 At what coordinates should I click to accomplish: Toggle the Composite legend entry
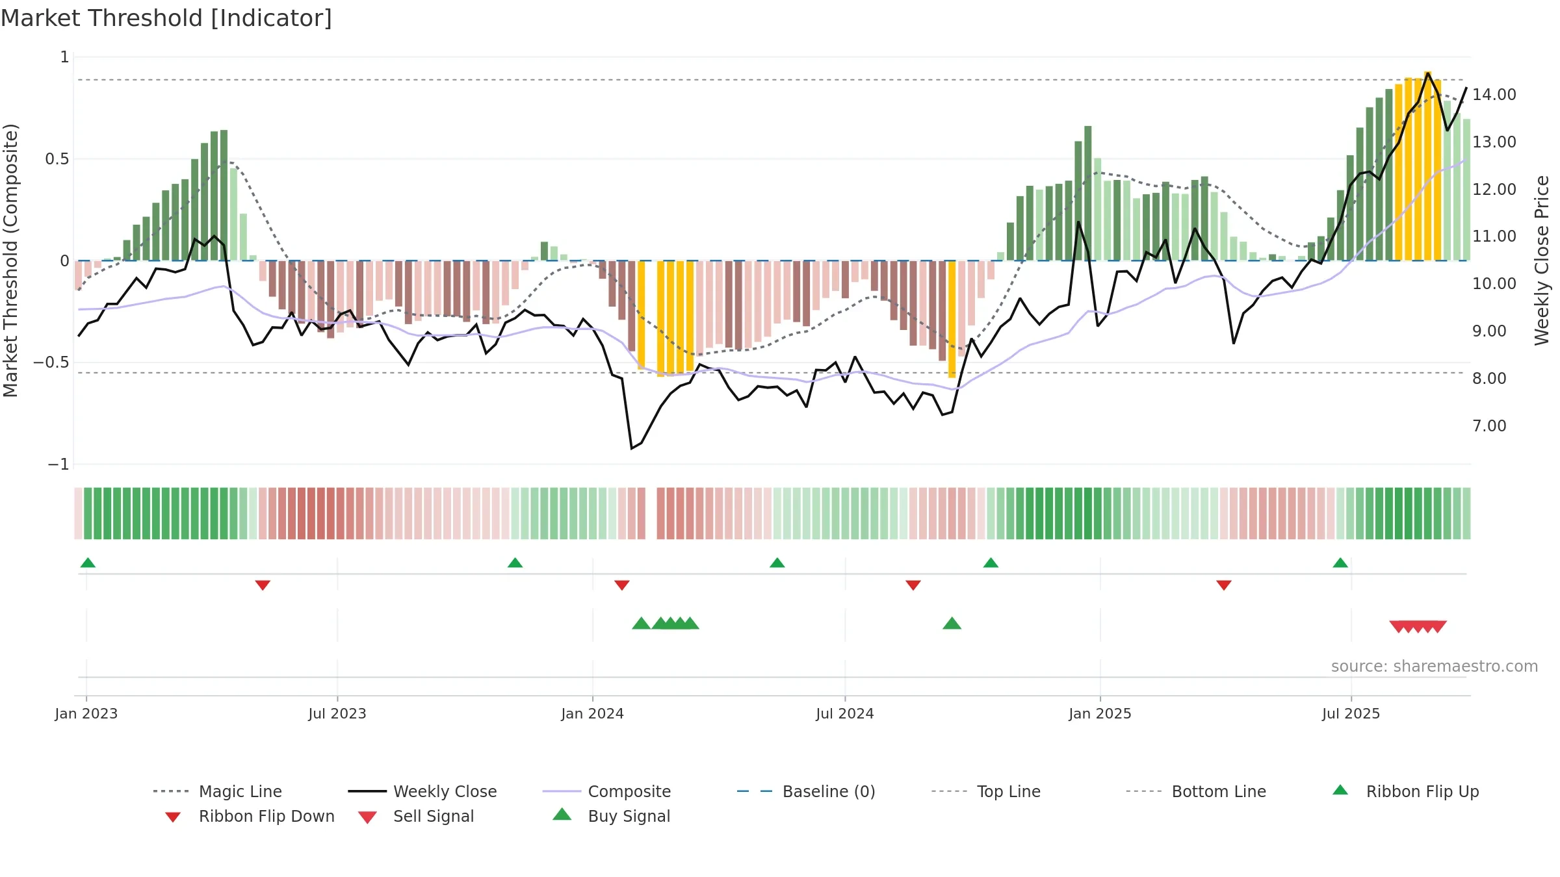(x=606, y=791)
